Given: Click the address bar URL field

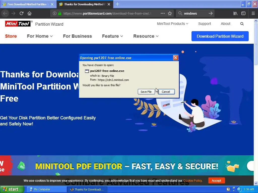Looking at the screenshot, I should pos(107,14).
